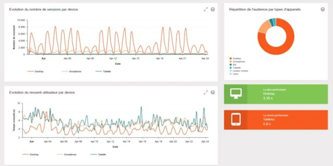Toggle Smartphone series in sessions chart legend

[71, 71]
